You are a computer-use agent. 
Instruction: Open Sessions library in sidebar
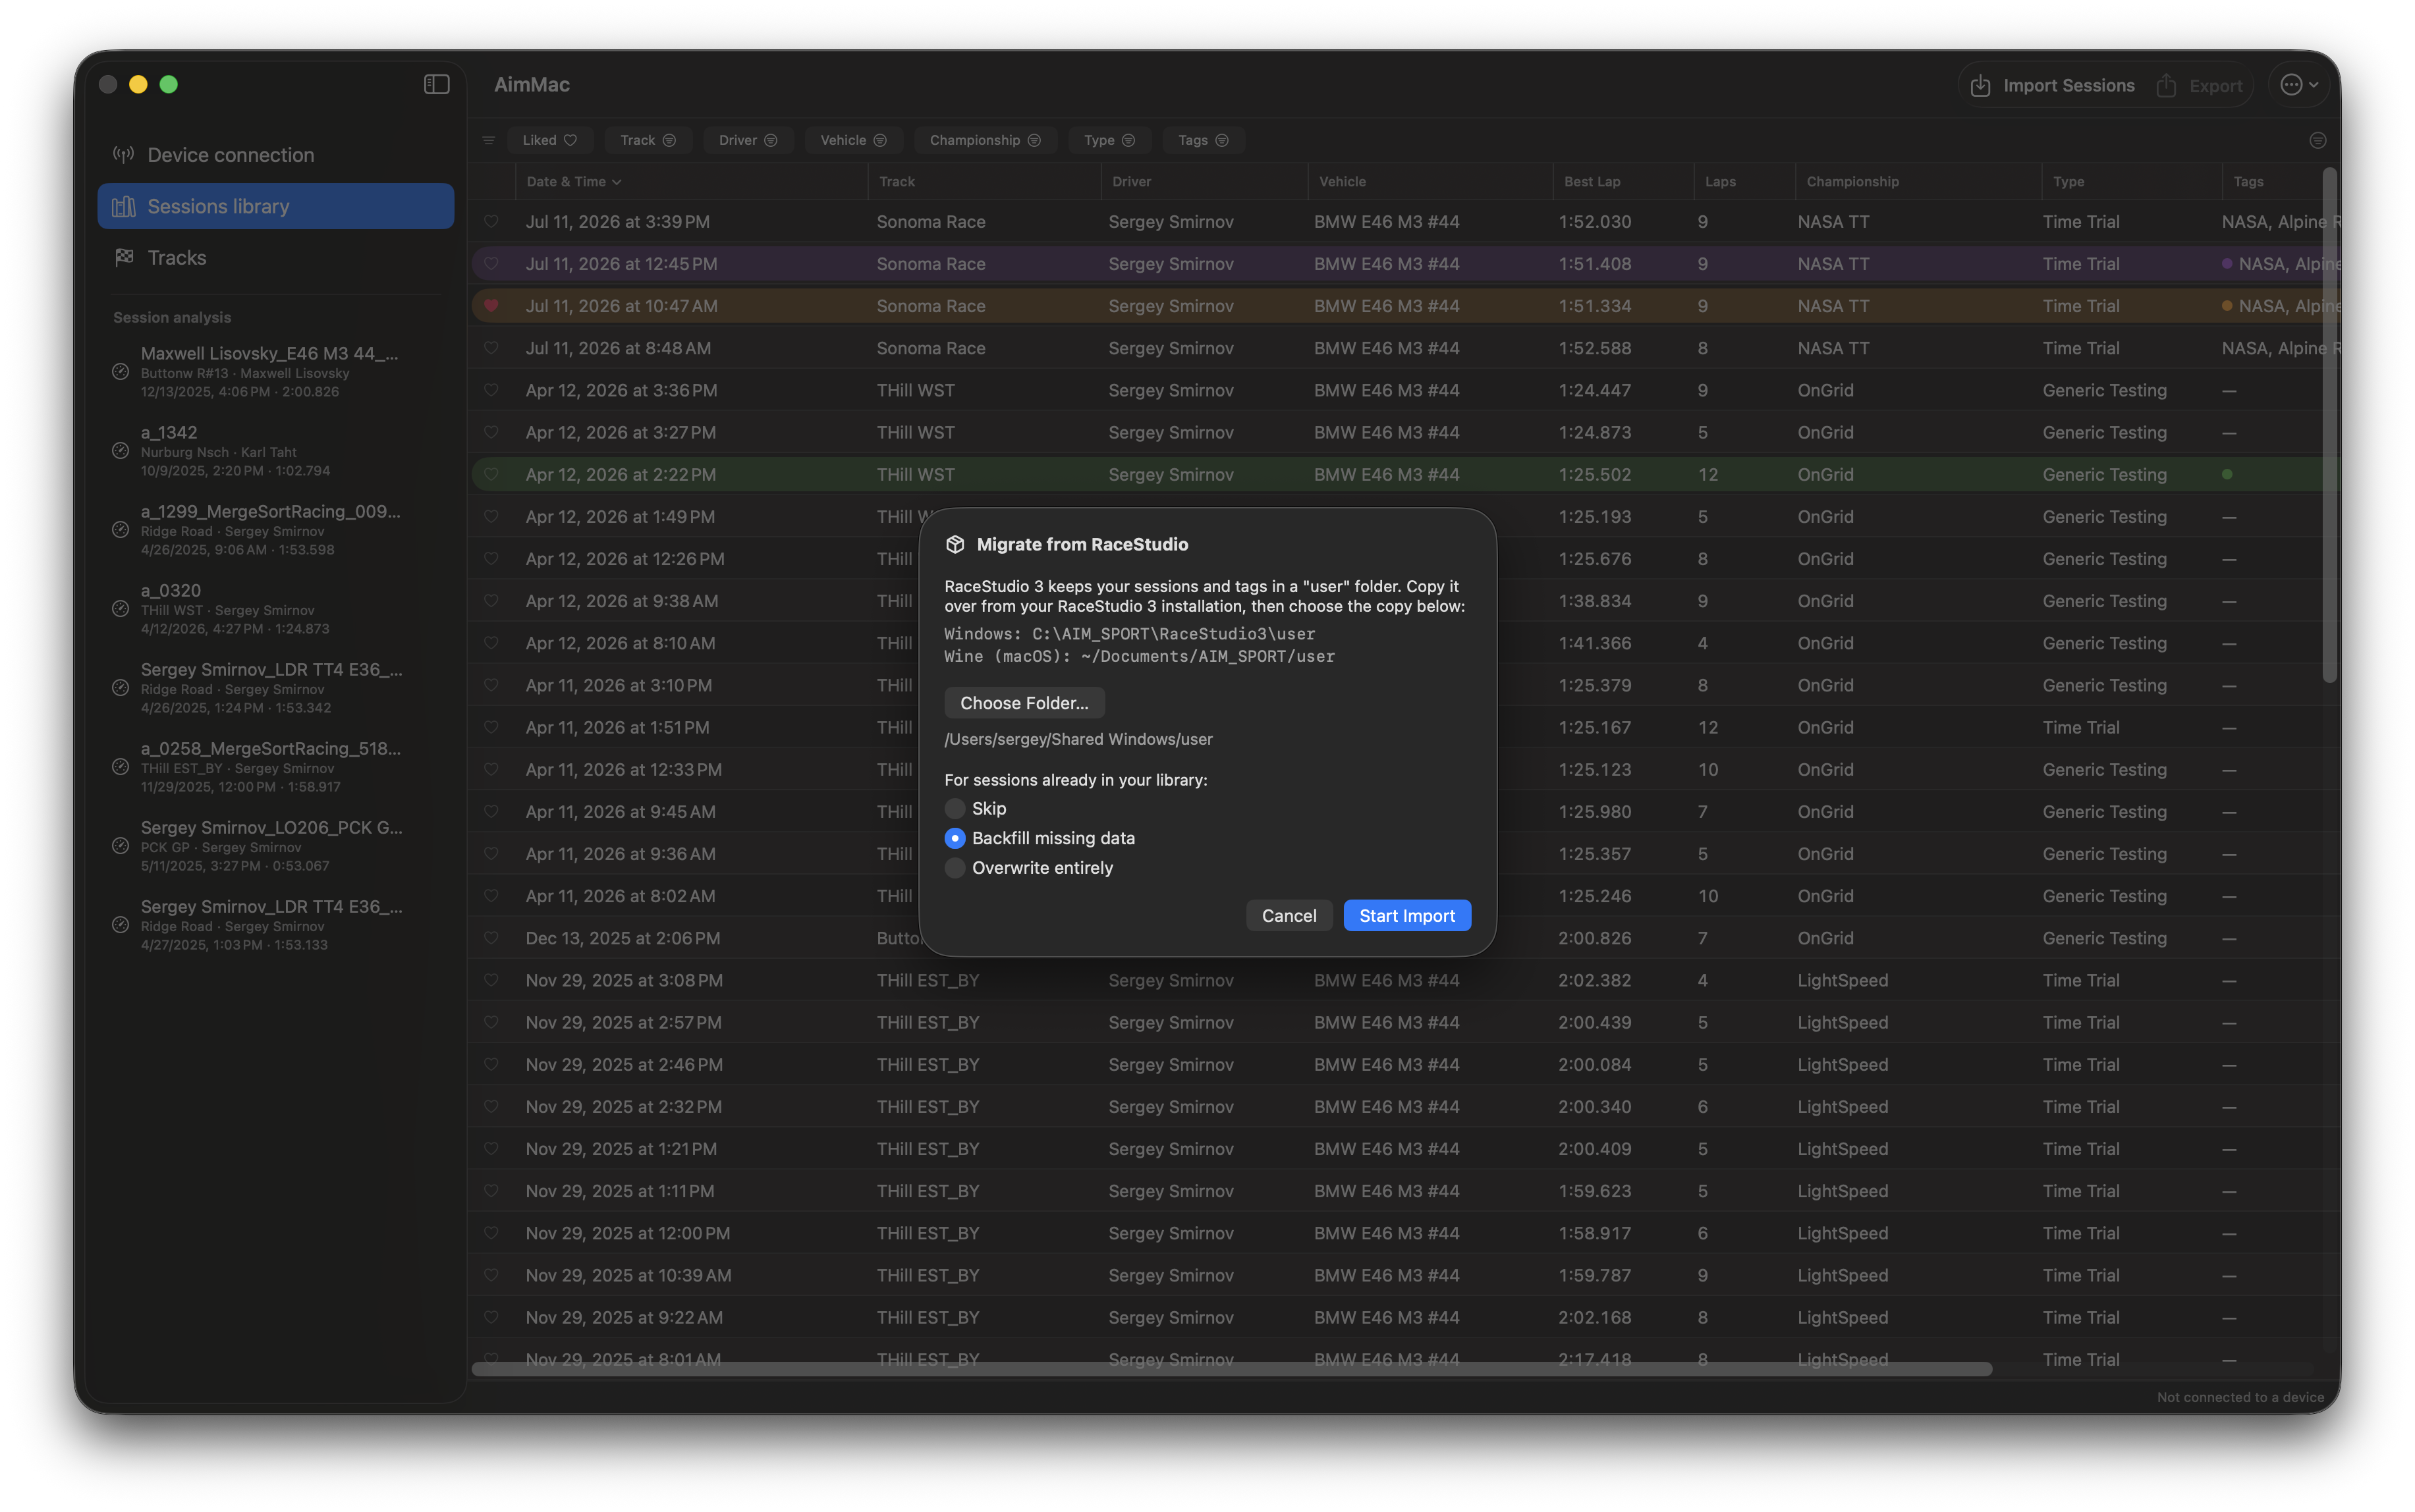tap(276, 206)
